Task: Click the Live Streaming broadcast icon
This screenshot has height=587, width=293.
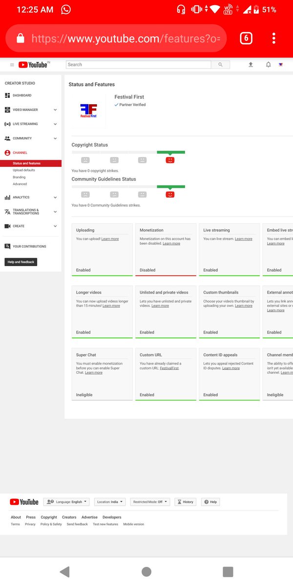Action: click(x=7, y=124)
